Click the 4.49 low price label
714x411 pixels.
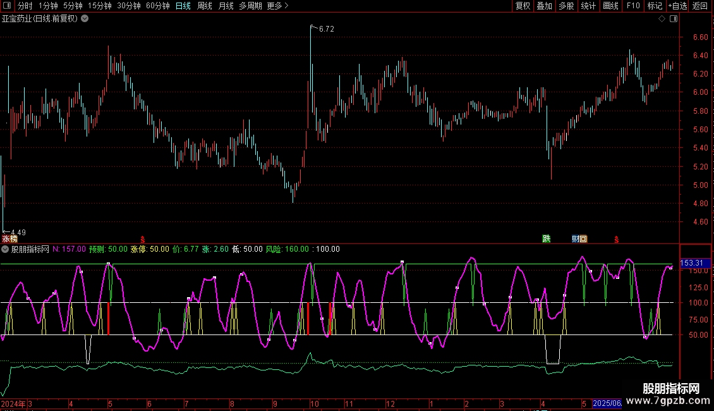tap(18, 233)
